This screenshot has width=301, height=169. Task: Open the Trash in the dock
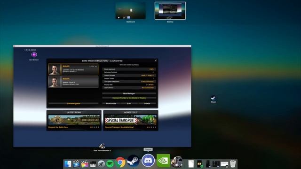pyautogui.click(x=233, y=164)
